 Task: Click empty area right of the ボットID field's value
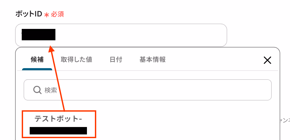pos(140,35)
